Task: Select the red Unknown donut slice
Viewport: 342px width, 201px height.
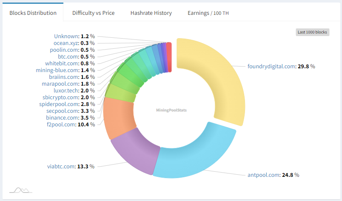Action: click(x=169, y=57)
